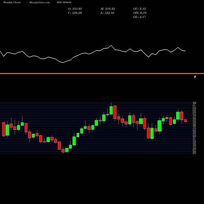Select the open value 'O: 555.05'
204x204 pixels.
[75, 9]
